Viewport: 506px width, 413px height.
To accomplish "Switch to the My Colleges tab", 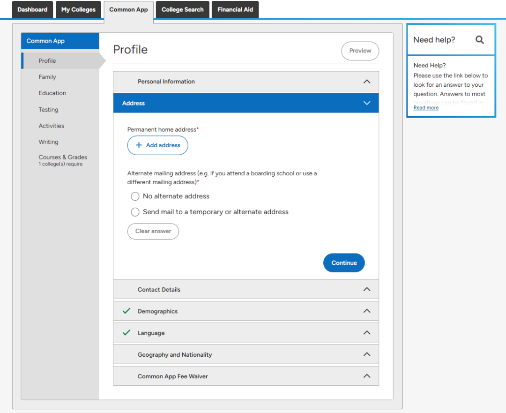I will pos(78,10).
